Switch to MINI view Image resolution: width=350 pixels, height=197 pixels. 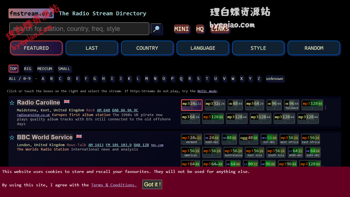(x=182, y=29)
